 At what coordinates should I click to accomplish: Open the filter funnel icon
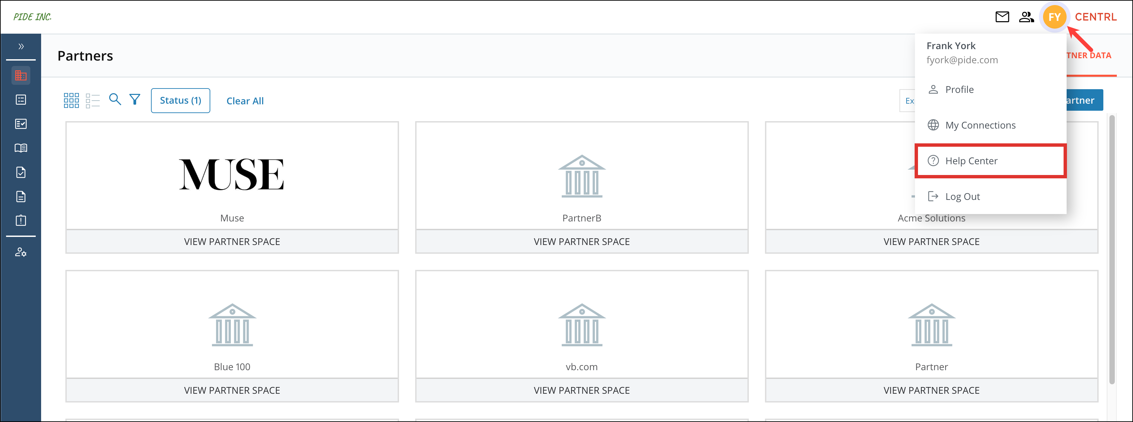[134, 99]
